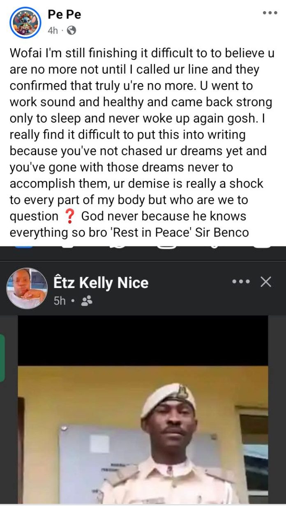Open the three-dot menu on Pe Pe's post
286x506 pixels.
click(270, 13)
